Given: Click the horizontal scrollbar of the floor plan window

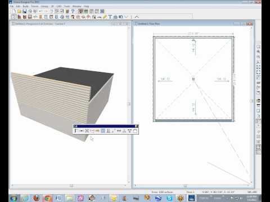Looking at the screenshot, I should (192, 186).
